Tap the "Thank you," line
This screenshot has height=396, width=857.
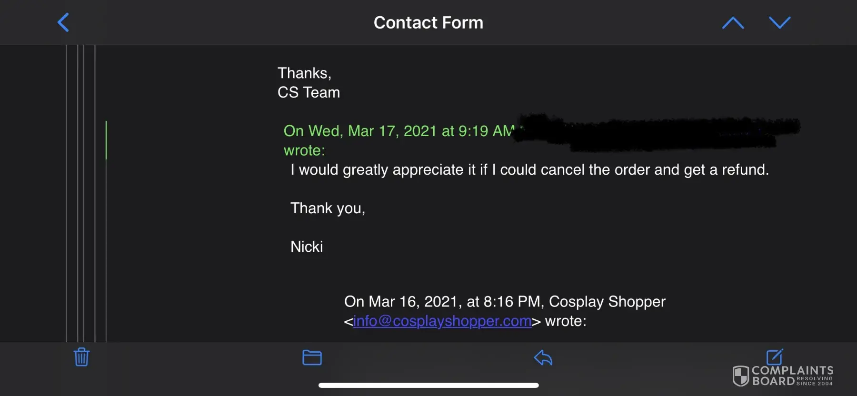coord(328,208)
